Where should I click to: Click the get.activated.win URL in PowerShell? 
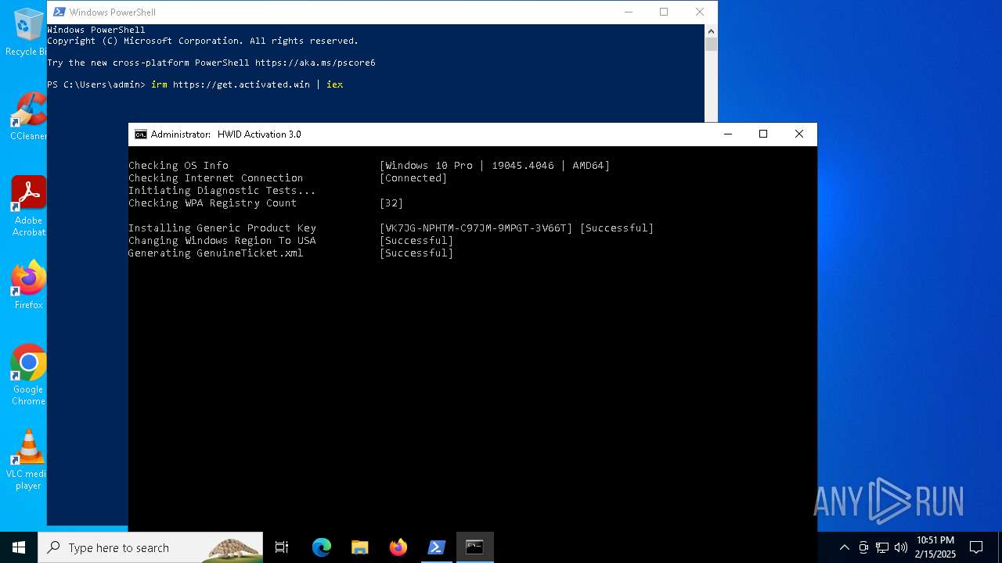(241, 84)
